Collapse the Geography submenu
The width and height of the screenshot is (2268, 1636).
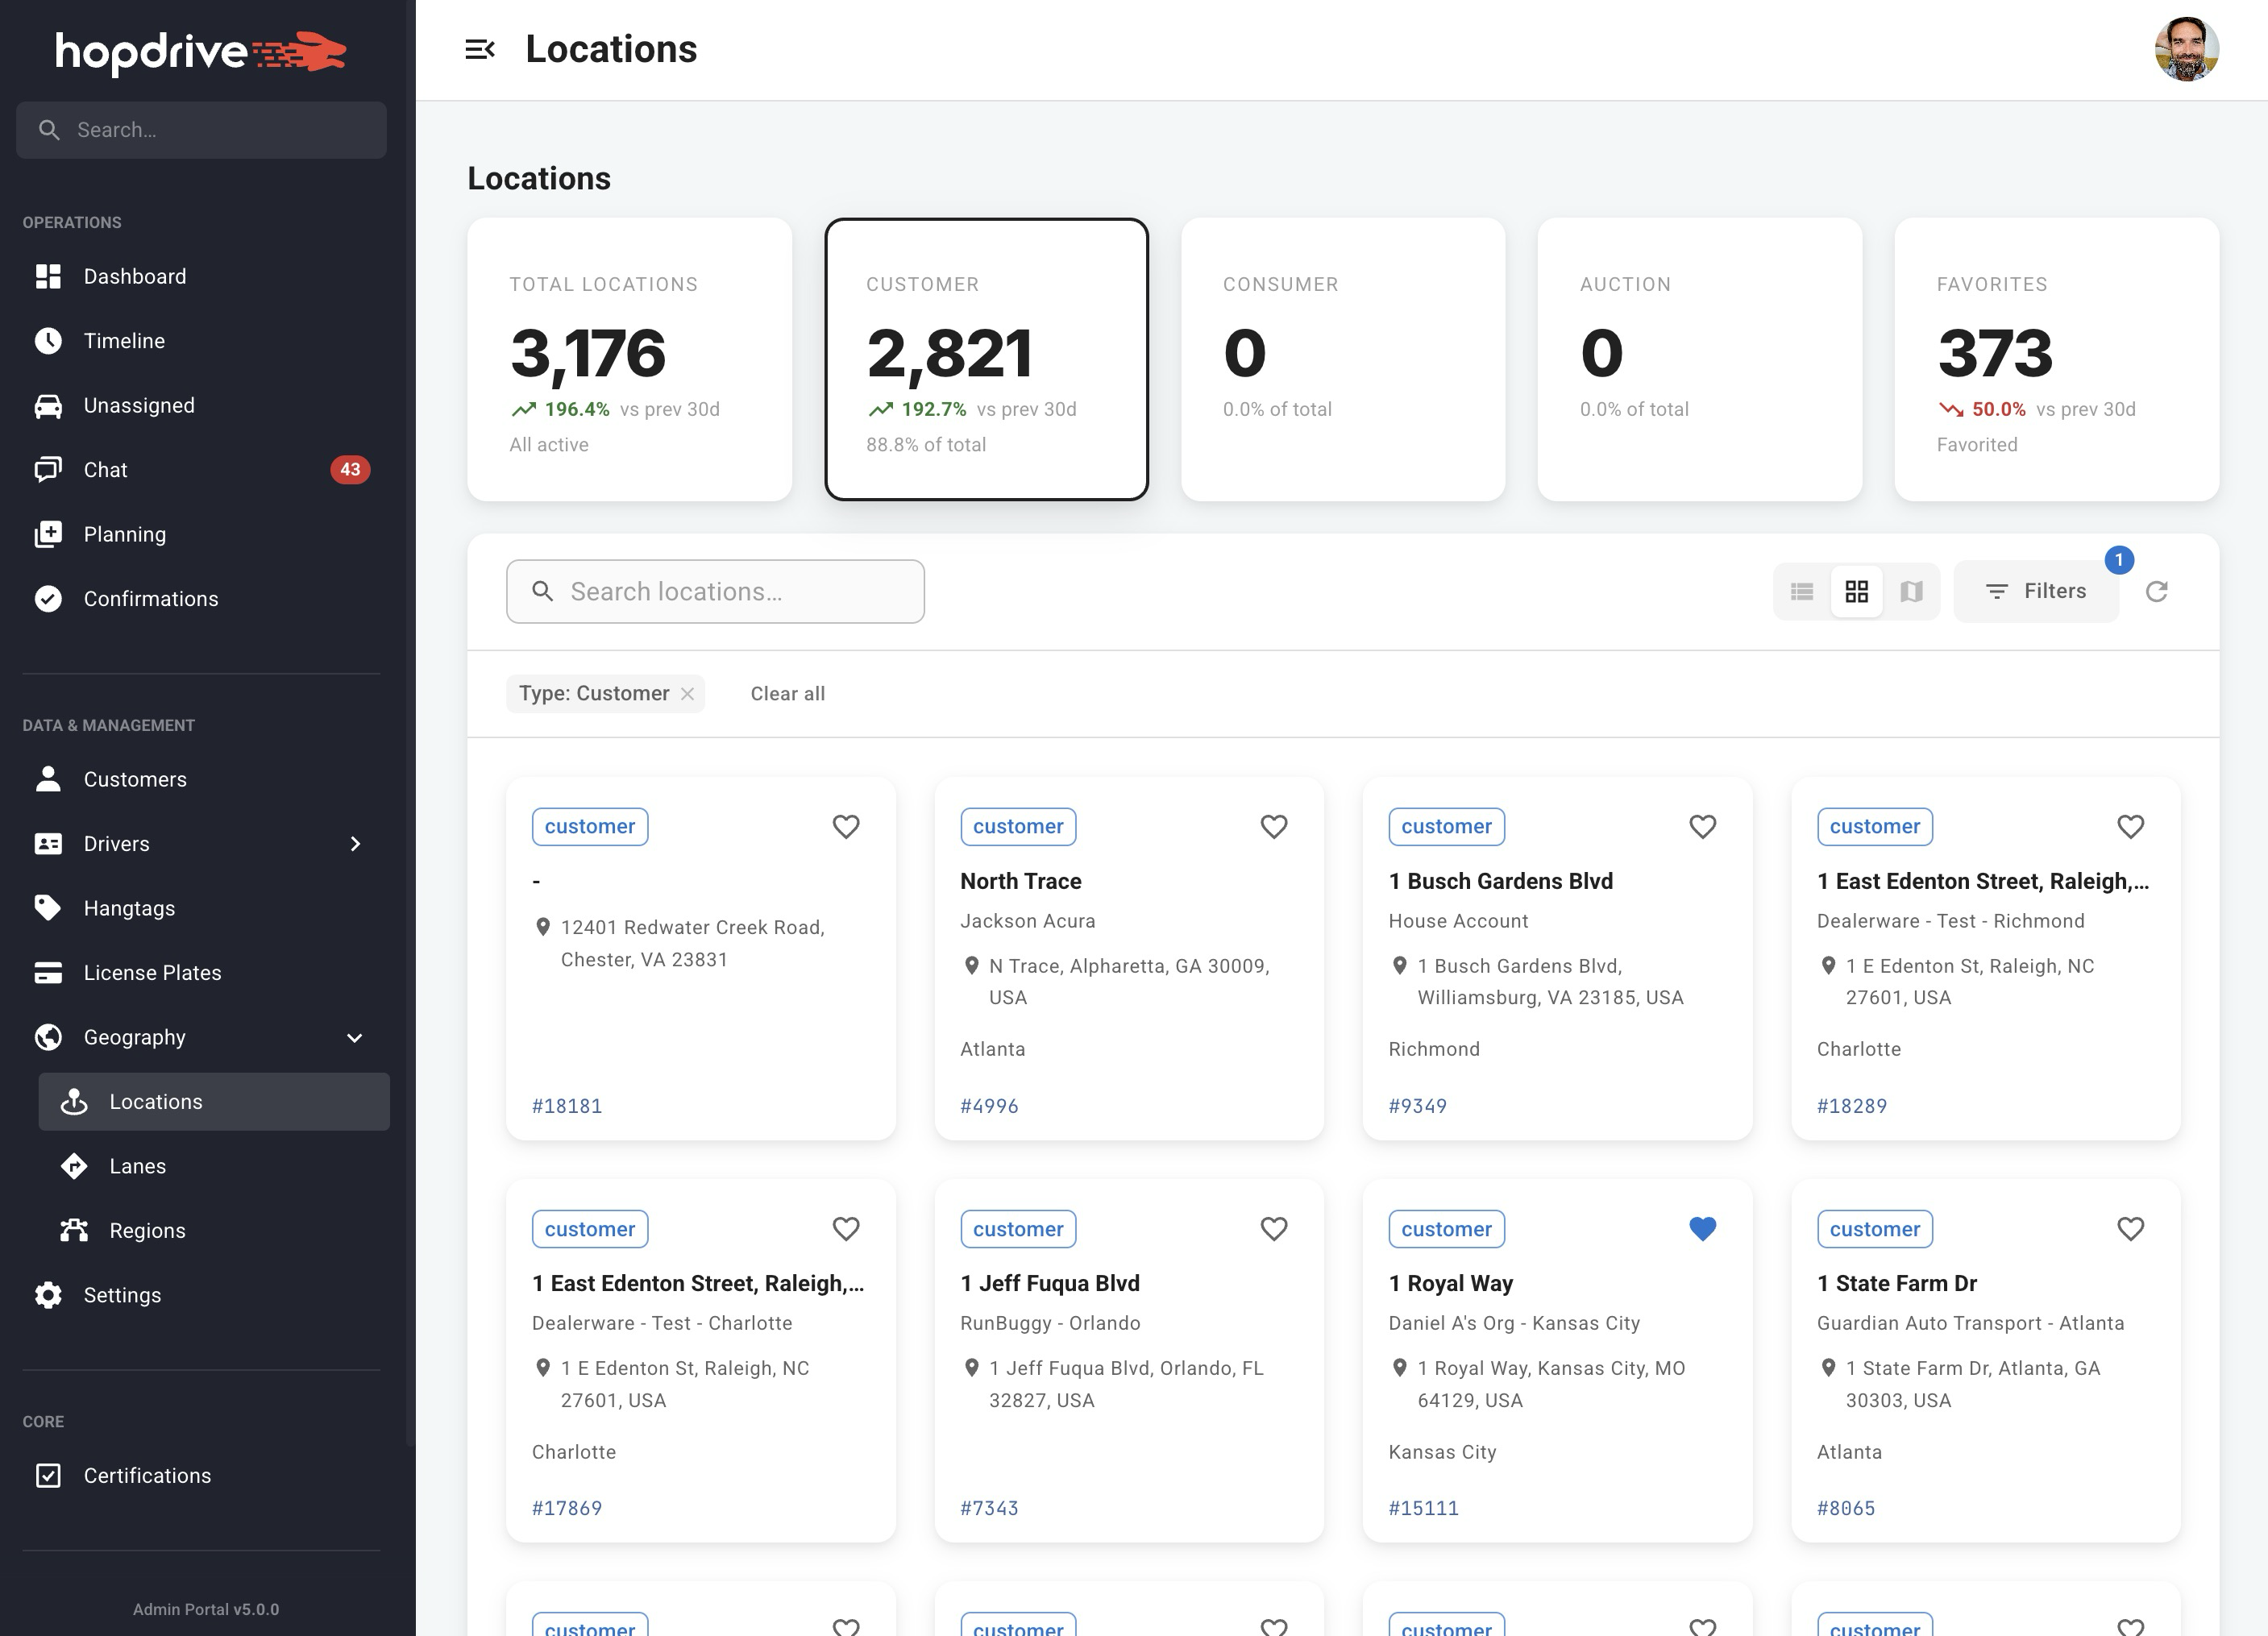(355, 1038)
